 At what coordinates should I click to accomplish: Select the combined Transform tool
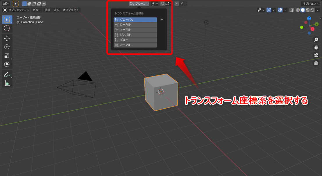(x=7, y=64)
